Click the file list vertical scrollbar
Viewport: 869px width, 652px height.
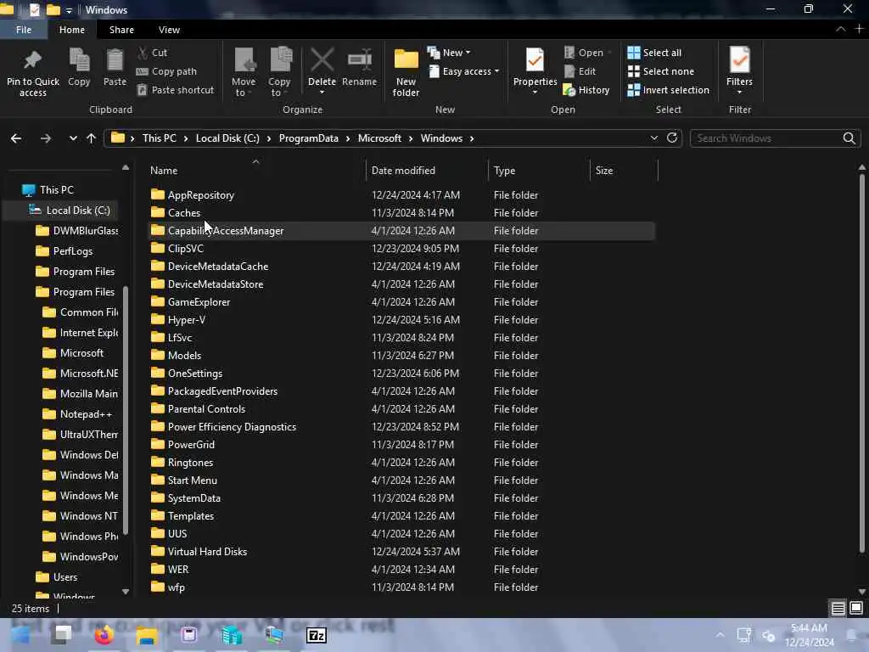click(x=862, y=363)
